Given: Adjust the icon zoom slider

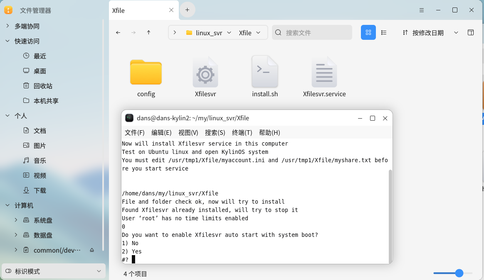Looking at the screenshot, I should 459,273.
